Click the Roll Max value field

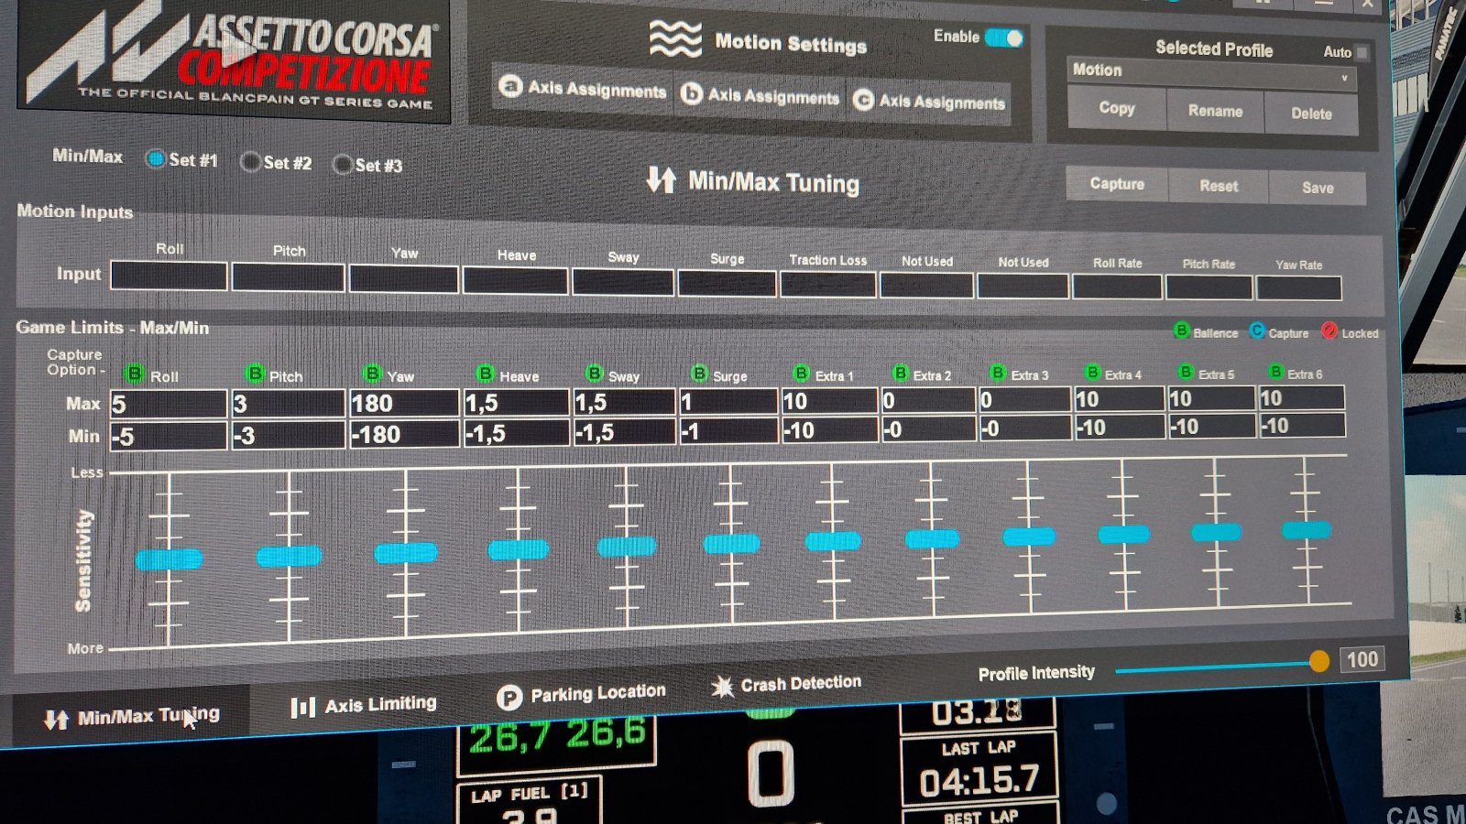pos(169,404)
